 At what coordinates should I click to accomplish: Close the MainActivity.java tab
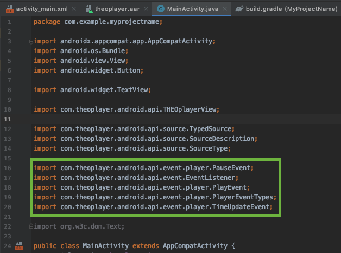(226, 9)
